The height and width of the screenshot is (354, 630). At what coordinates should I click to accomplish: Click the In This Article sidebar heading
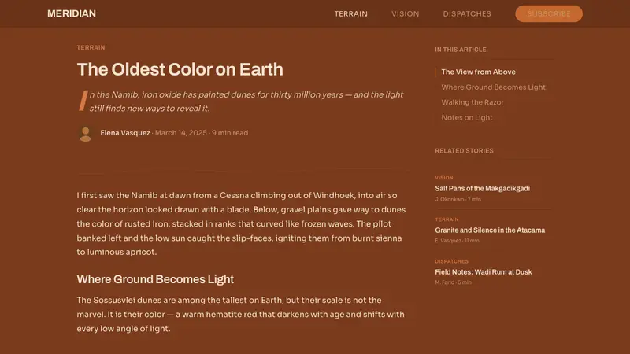tap(461, 50)
